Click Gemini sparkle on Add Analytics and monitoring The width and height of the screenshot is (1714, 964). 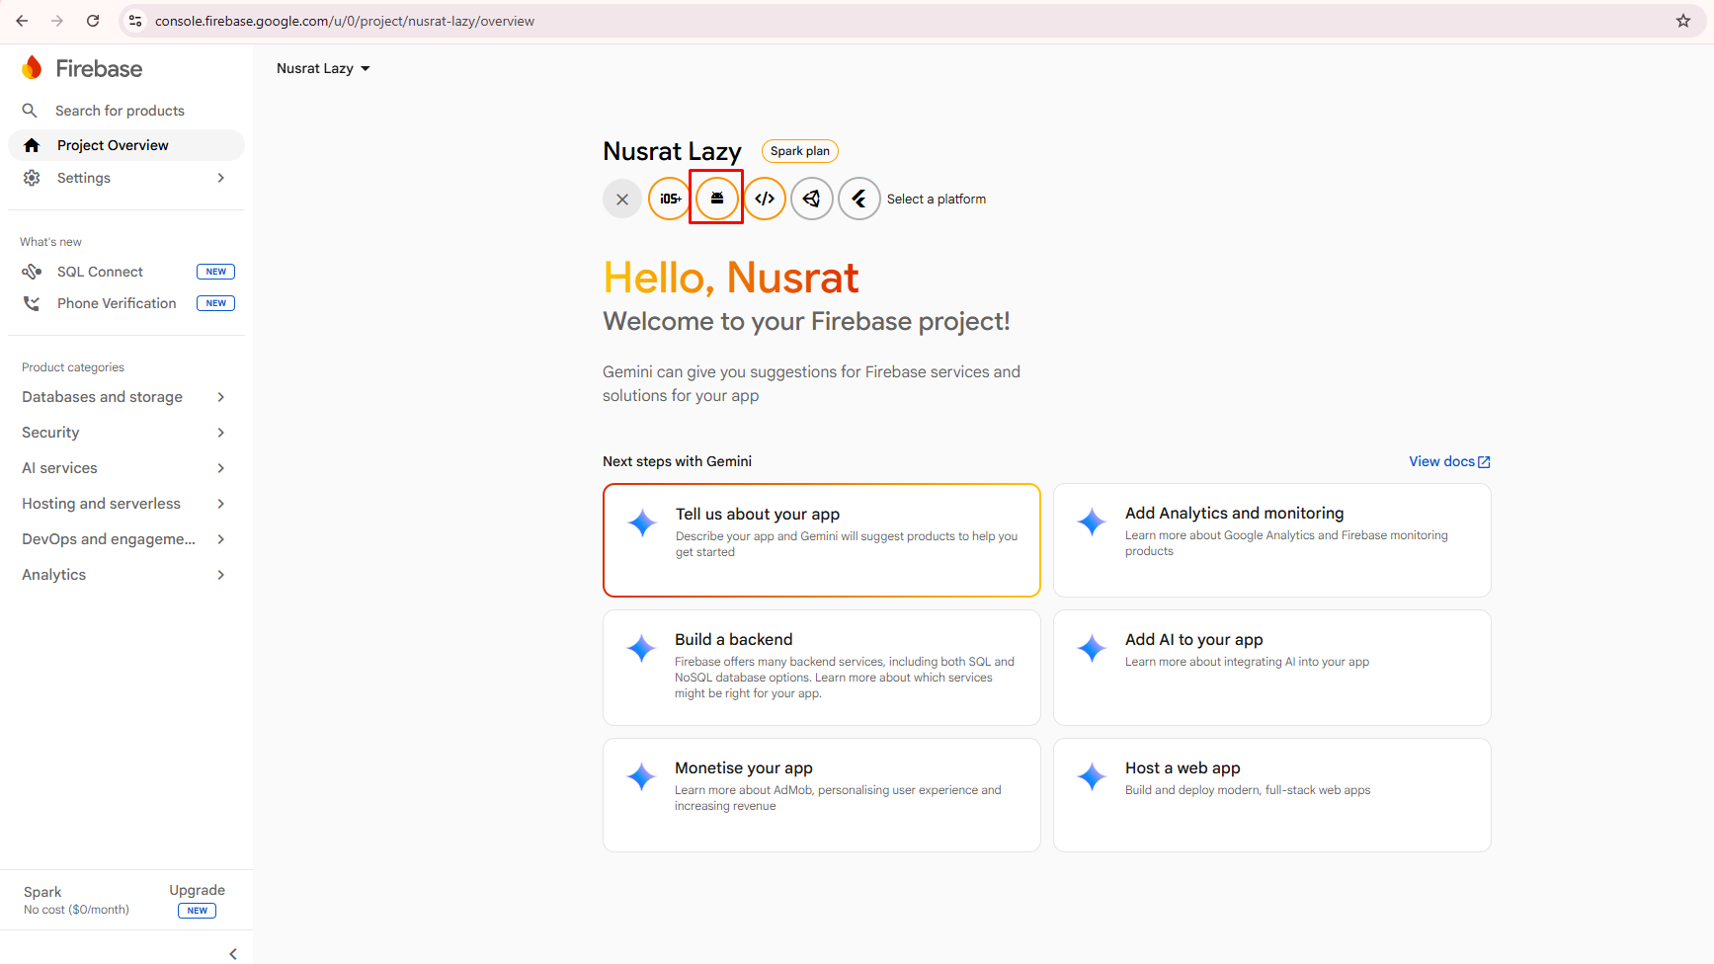click(x=1092, y=522)
